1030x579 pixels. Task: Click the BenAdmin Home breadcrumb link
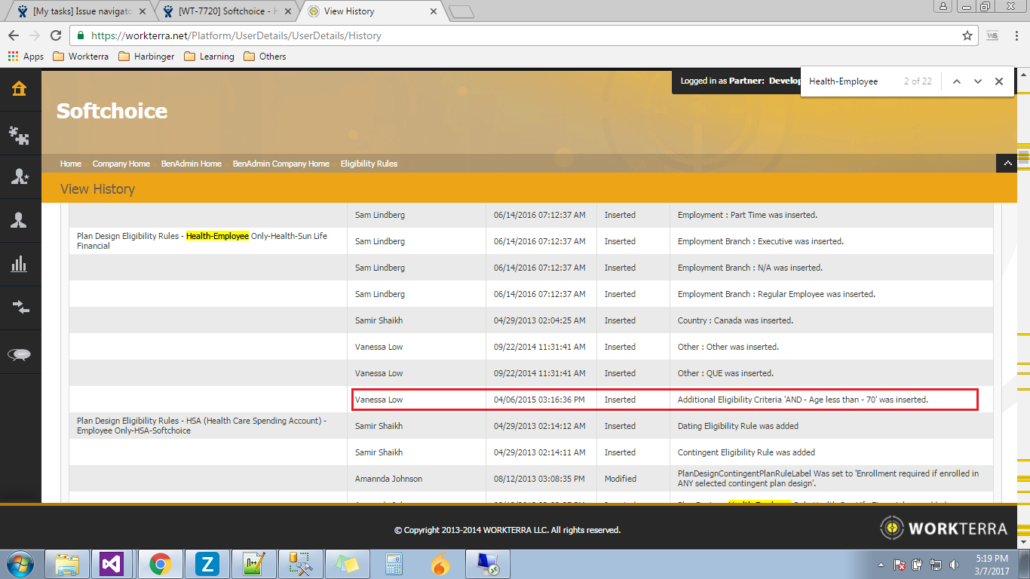[x=191, y=164]
